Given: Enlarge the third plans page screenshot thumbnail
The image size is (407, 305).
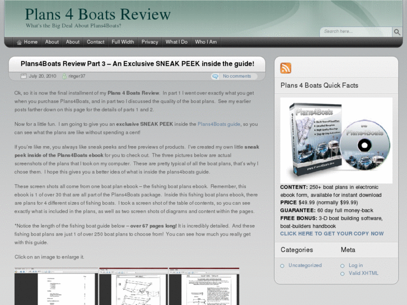Looking at the screenshot, I should click(x=204, y=287).
